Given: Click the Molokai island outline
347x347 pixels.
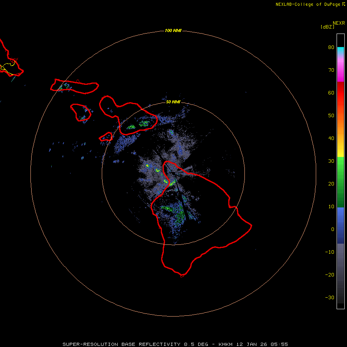Looking at the screenshot, I should pyautogui.click(x=74, y=86).
